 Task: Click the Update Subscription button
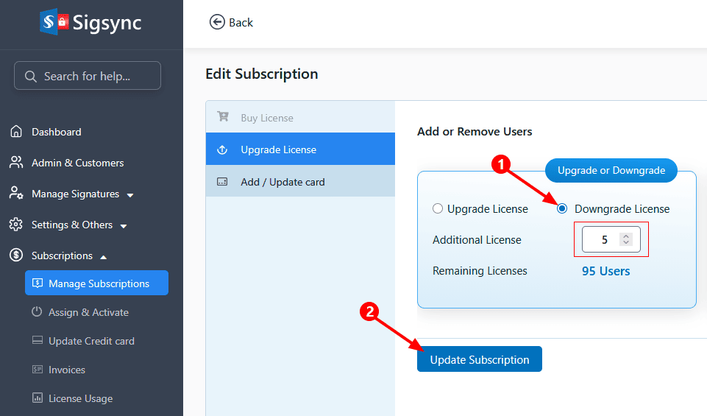tap(479, 359)
